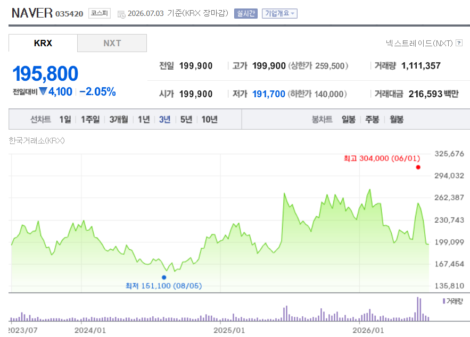The height and width of the screenshot is (337, 470).
Task: Click the 코스피 market badge
Action: pyautogui.click(x=99, y=13)
